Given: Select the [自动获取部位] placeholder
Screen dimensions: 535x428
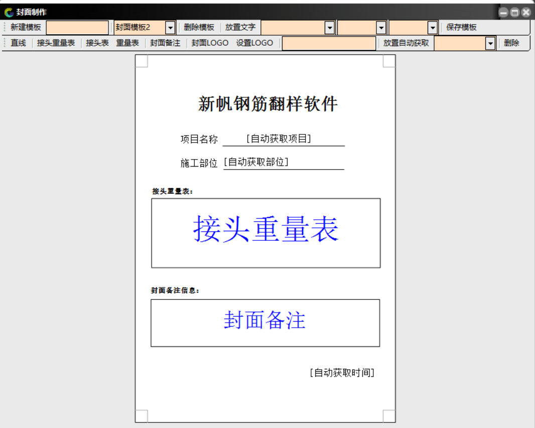Looking at the screenshot, I should tap(256, 162).
